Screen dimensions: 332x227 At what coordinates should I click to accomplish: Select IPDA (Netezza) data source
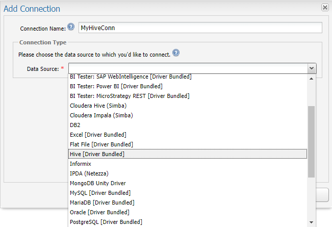(x=188, y=173)
